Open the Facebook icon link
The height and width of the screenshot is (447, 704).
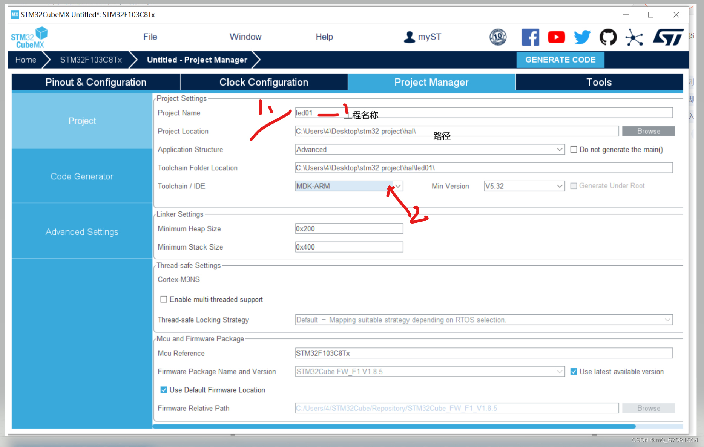click(530, 37)
